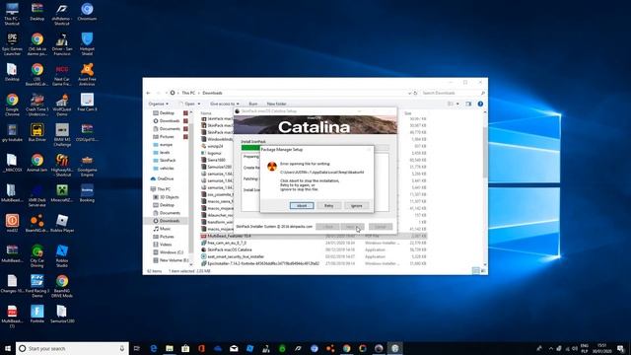Open WolfQuest Demo desktop icon

[62, 106]
